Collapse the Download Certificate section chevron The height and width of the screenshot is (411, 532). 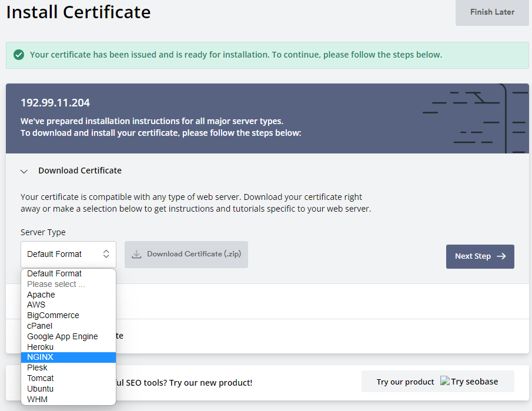(24, 171)
